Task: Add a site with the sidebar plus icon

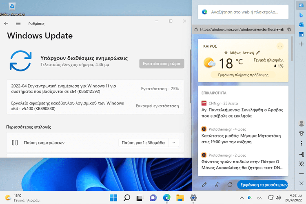Action: (x=301, y=44)
